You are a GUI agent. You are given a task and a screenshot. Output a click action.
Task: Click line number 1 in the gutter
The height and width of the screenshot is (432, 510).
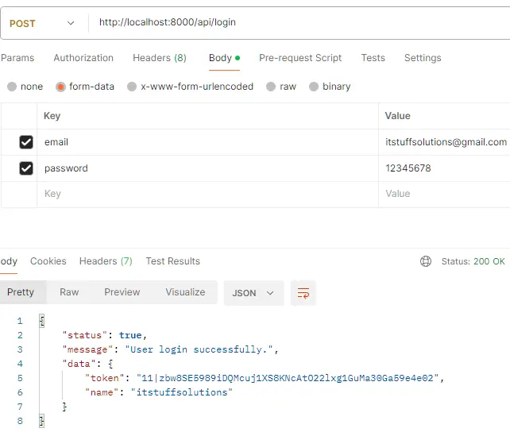(20, 321)
